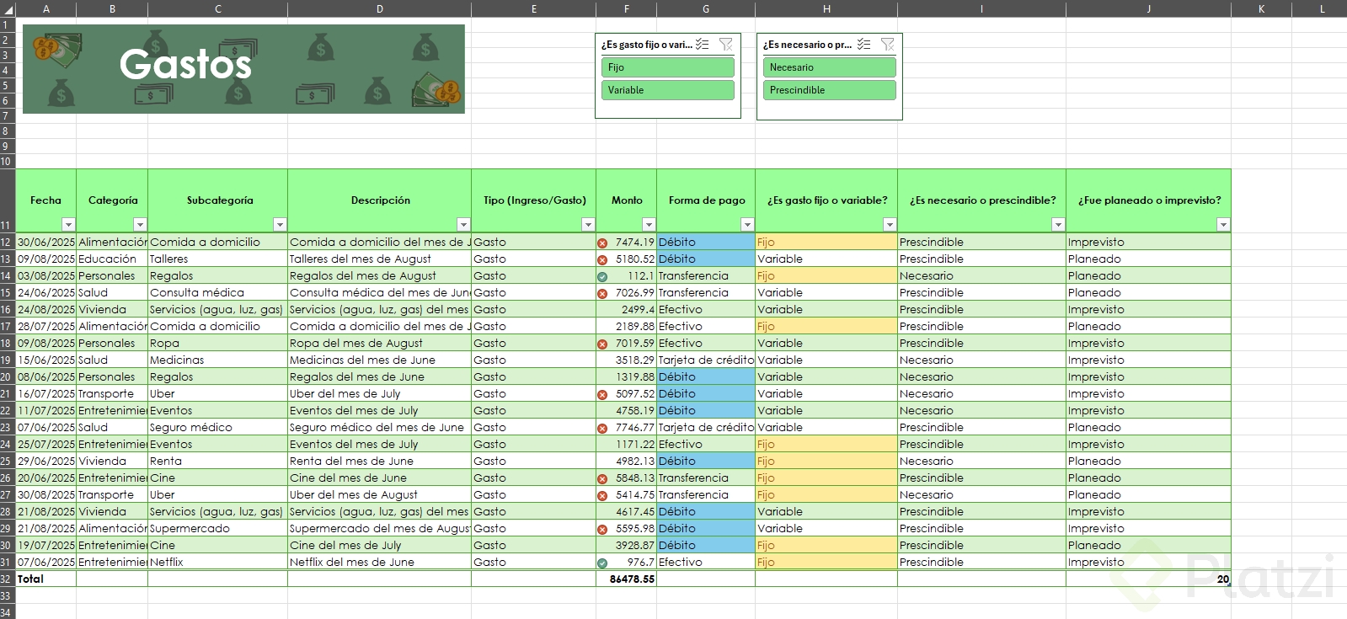Click the 'Netflix del mes de June' cell

(x=379, y=562)
